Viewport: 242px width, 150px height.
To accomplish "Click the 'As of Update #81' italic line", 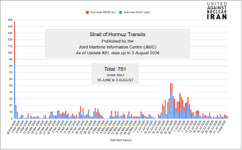I will tap(118, 53).
